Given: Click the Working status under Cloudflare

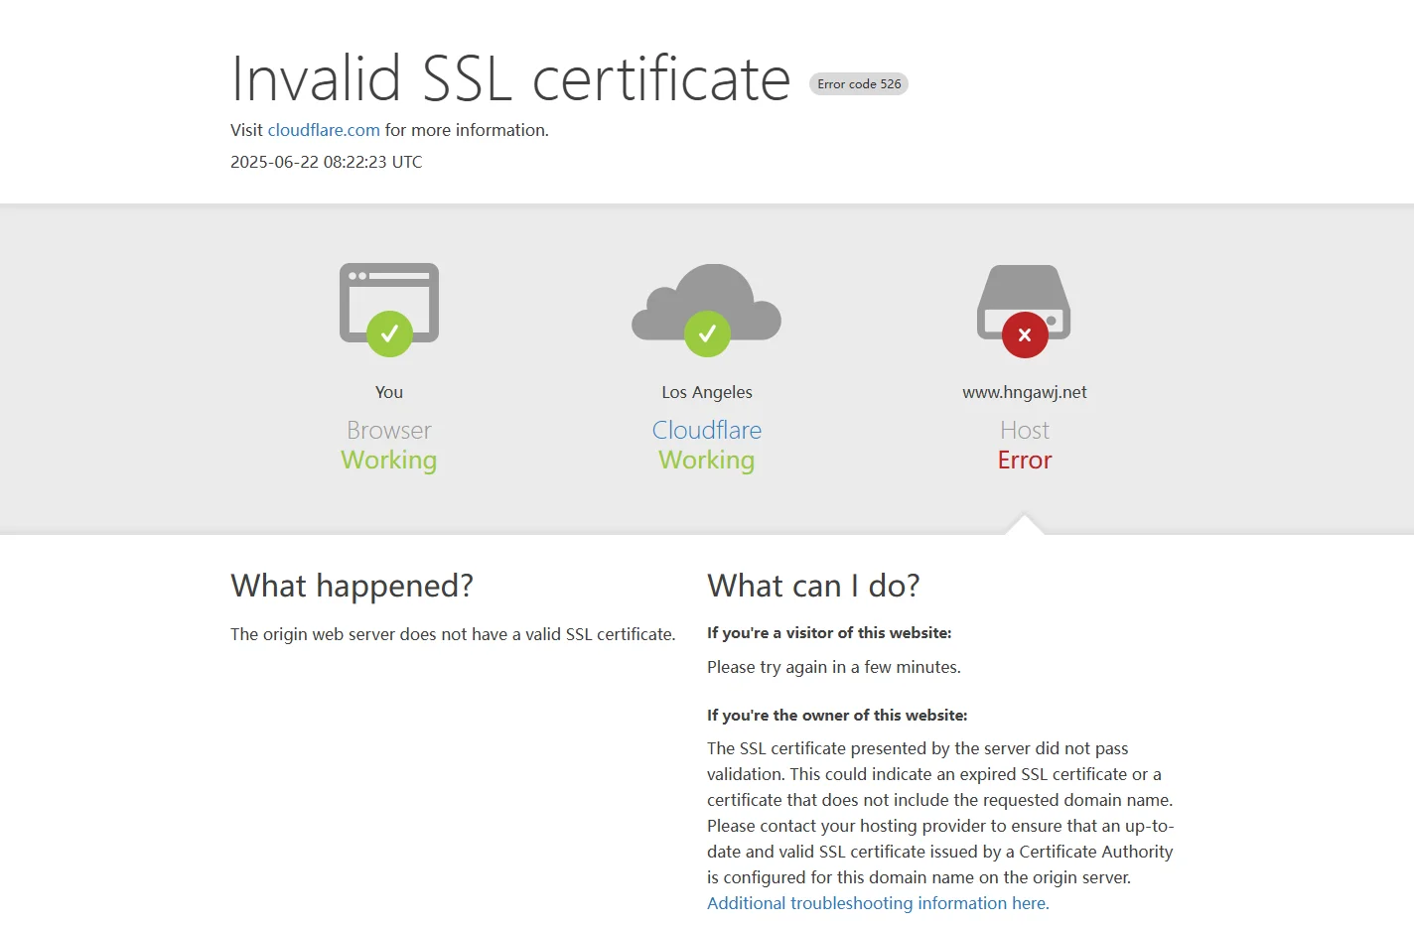Looking at the screenshot, I should pyautogui.click(x=707, y=461).
